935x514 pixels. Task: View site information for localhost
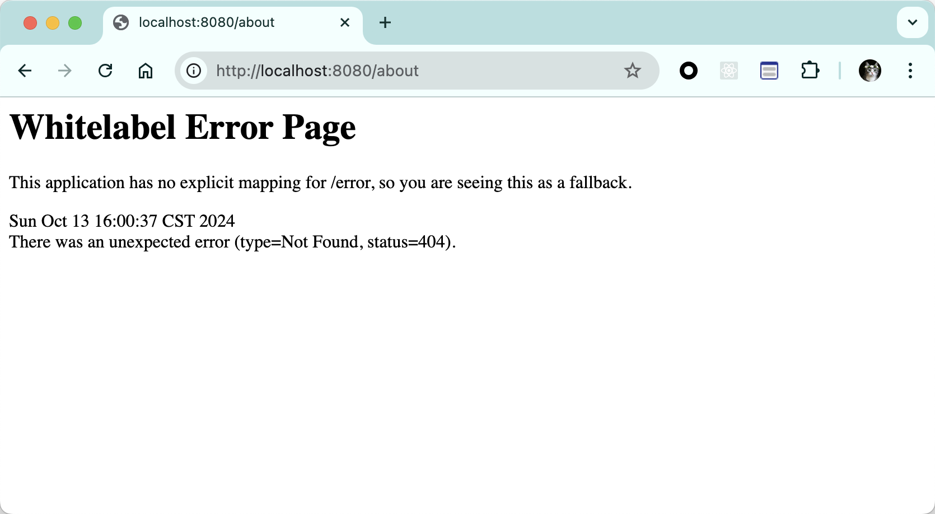194,71
